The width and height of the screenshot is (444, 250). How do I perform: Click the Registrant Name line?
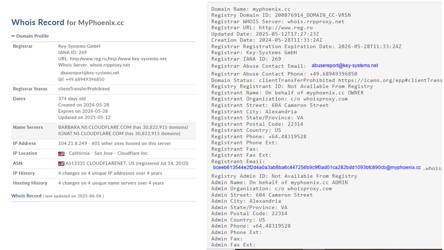(x=287, y=93)
